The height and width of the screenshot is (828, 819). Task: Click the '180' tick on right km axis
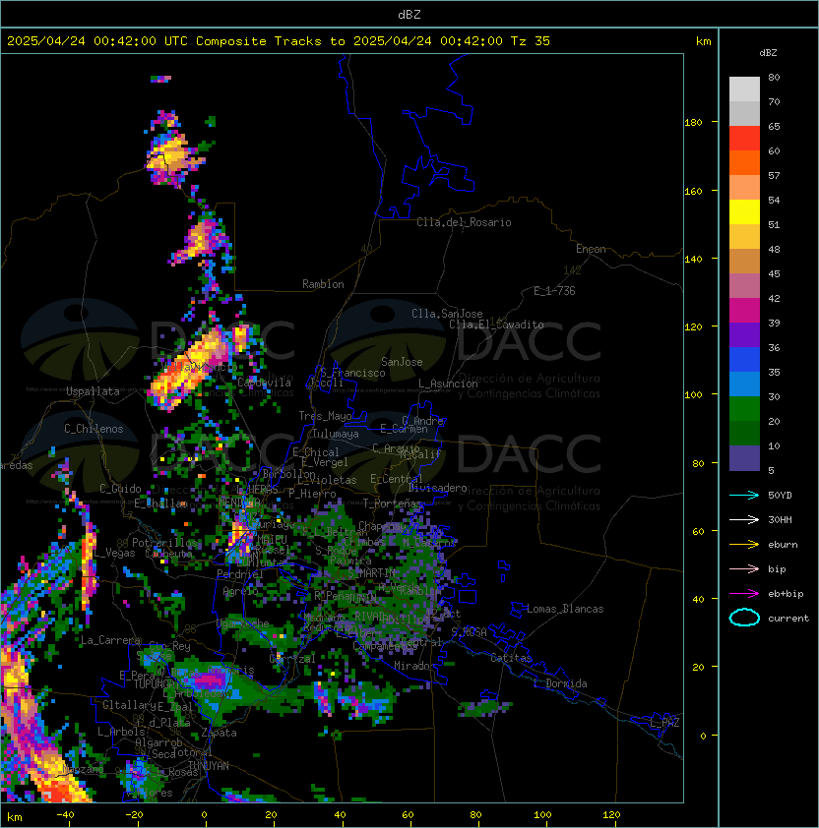pos(693,123)
